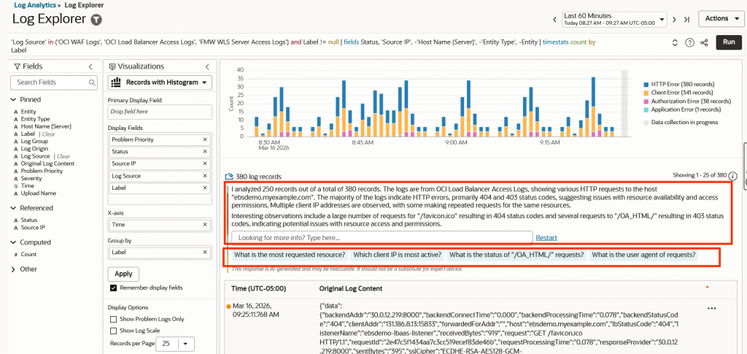
Task: Open the info icon next to Showing 1 - 25
Action: (733, 175)
